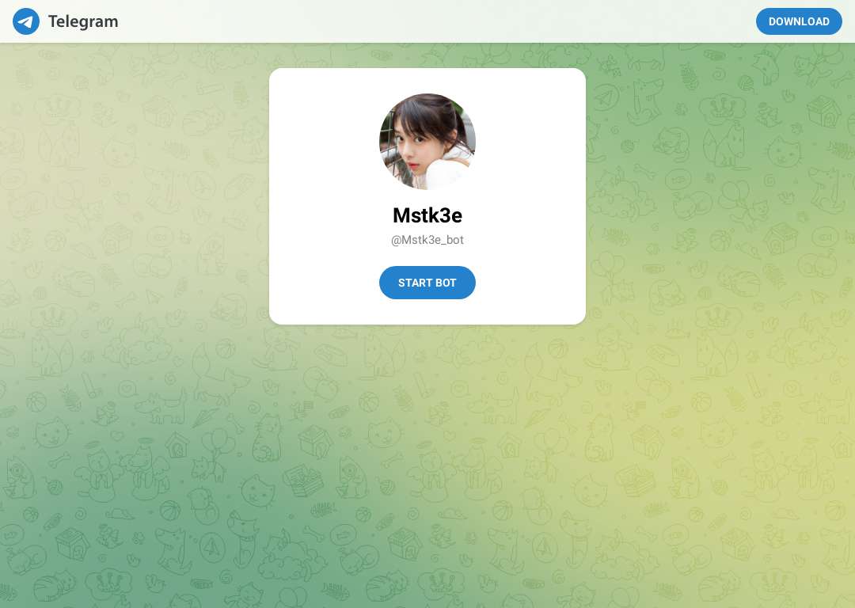The width and height of the screenshot is (855, 608).
Task: Select the Mstk3e bot name heading
Action: [x=427, y=215]
